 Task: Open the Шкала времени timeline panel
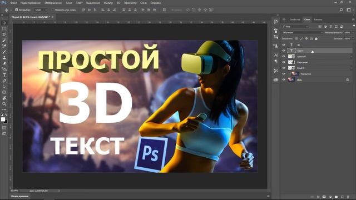[20, 196]
